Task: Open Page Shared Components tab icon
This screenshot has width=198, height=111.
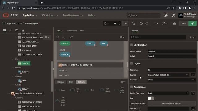Action: tap(23, 30)
